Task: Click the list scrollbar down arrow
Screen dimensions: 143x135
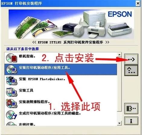Action: pyautogui.click(x=119, y=123)
